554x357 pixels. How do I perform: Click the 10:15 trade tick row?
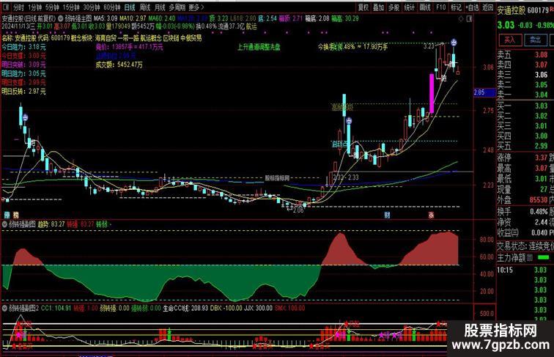pyautogui.click(x=525, y=270)
